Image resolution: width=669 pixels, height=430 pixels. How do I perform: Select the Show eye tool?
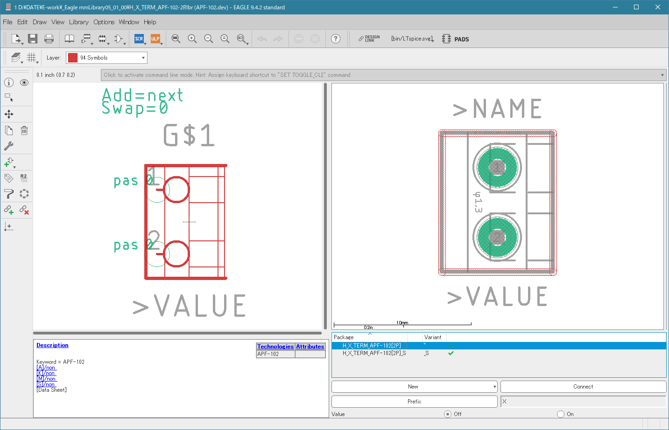pos(24,82)
